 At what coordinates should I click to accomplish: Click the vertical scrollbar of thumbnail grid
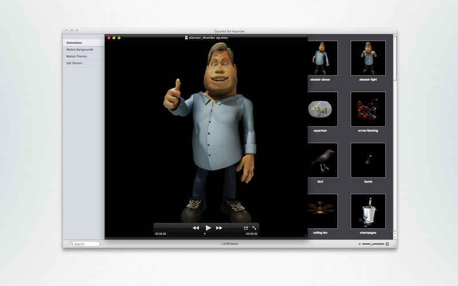click(394, 58)
